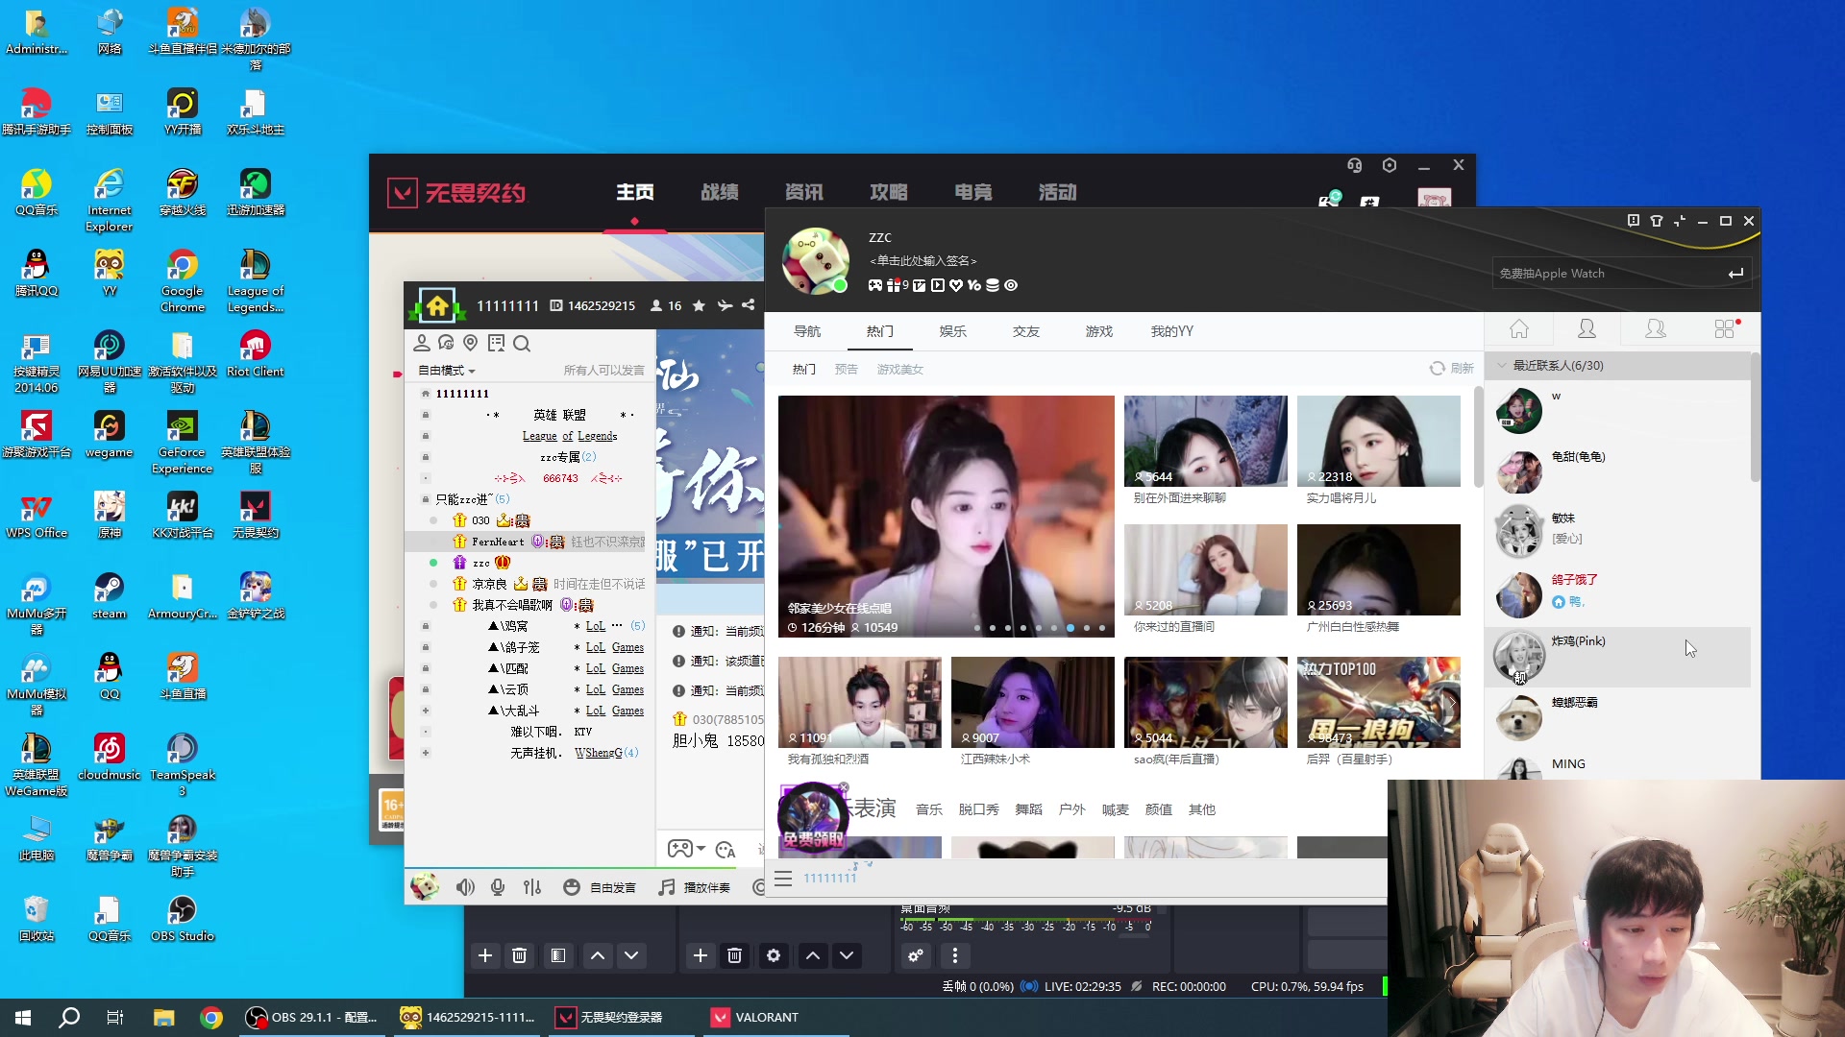Toggle the microphone icon in the YY channel bar
This screenshot has width=1845, height=1037.
coord(498,887)
